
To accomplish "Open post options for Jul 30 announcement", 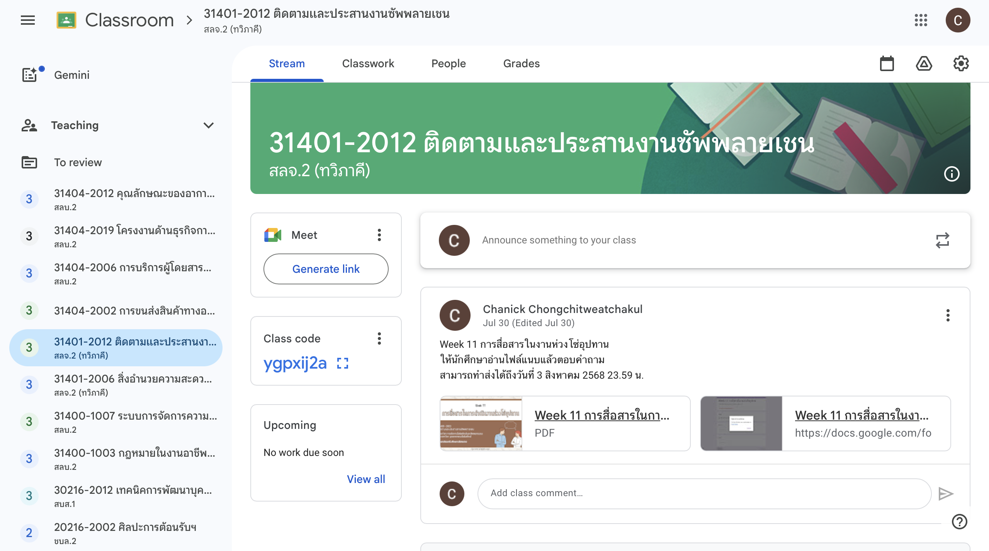I will pyautogui.click(x=948, y=315).
